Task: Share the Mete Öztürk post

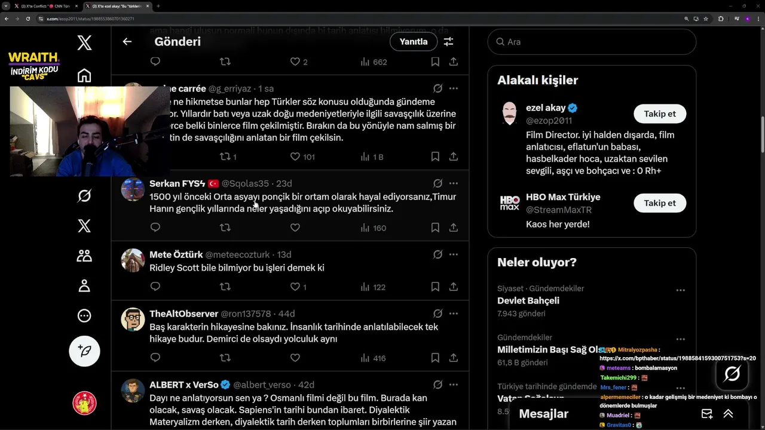Action: 454,287
